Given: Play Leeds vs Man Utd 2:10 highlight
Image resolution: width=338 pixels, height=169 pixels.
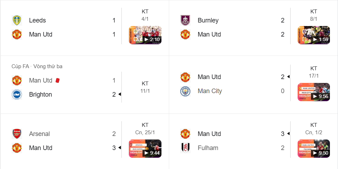Looking at the screenshot, I should point(145,35).
